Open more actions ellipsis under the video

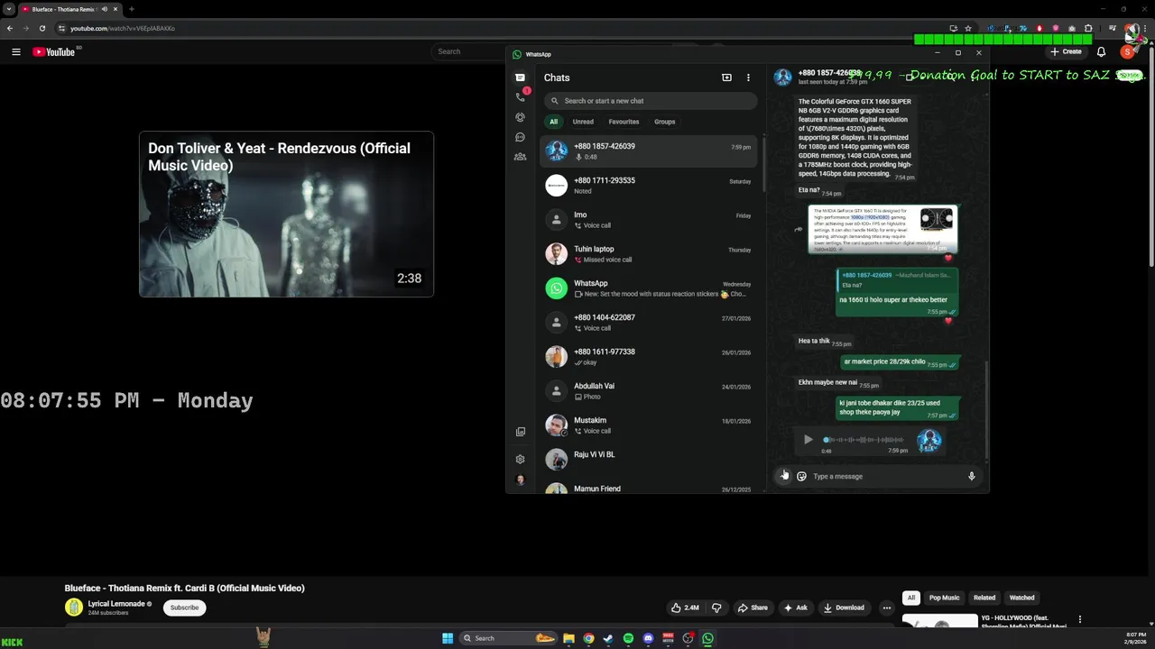click(x=886, y=608)
